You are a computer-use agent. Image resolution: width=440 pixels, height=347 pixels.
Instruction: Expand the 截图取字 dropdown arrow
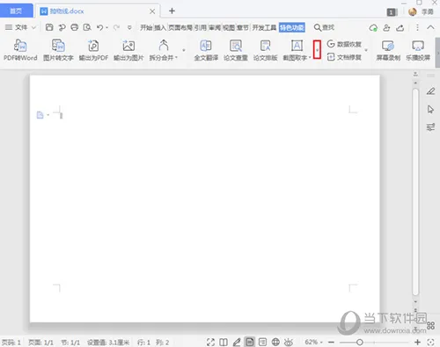(x=310, y=57)
